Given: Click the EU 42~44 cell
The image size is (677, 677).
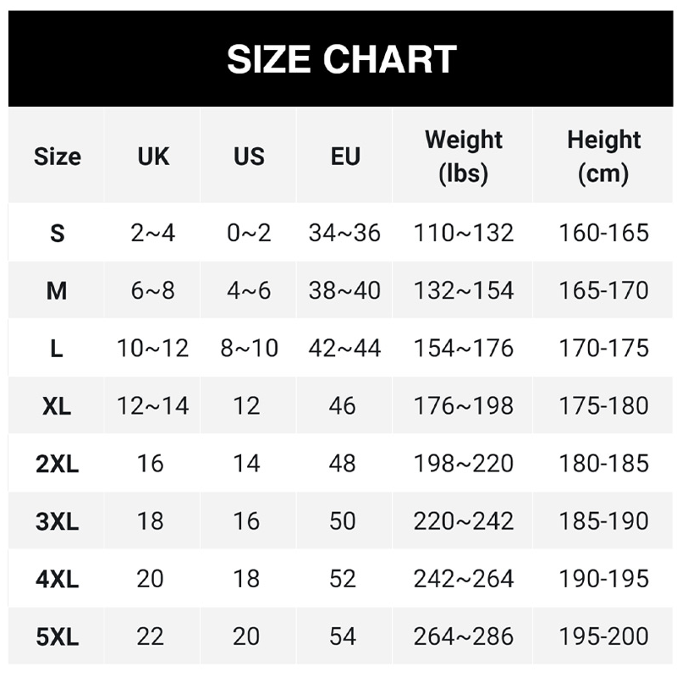Looking at the screenshot, I should [345, 348].
